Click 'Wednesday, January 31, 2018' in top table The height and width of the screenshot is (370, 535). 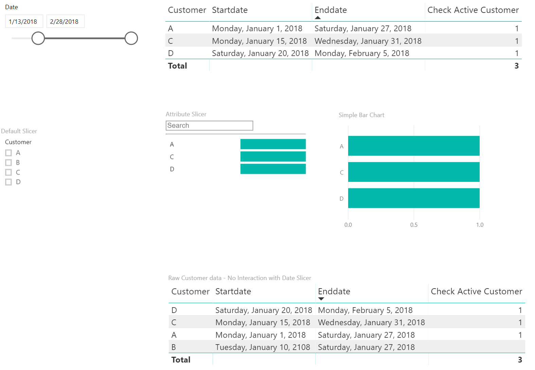pos(368,41)
